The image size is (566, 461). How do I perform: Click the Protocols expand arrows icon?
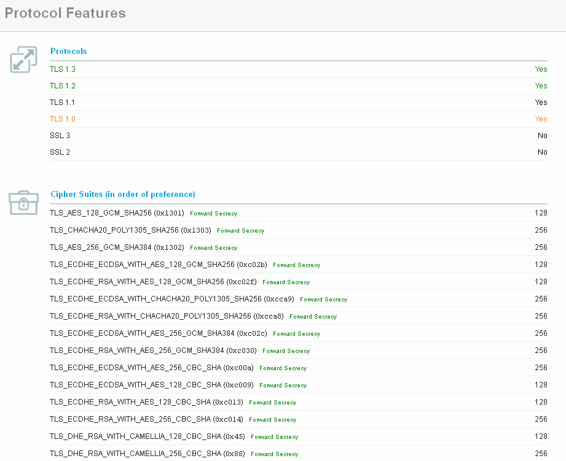pyautogui.click(x=23, y=60)
